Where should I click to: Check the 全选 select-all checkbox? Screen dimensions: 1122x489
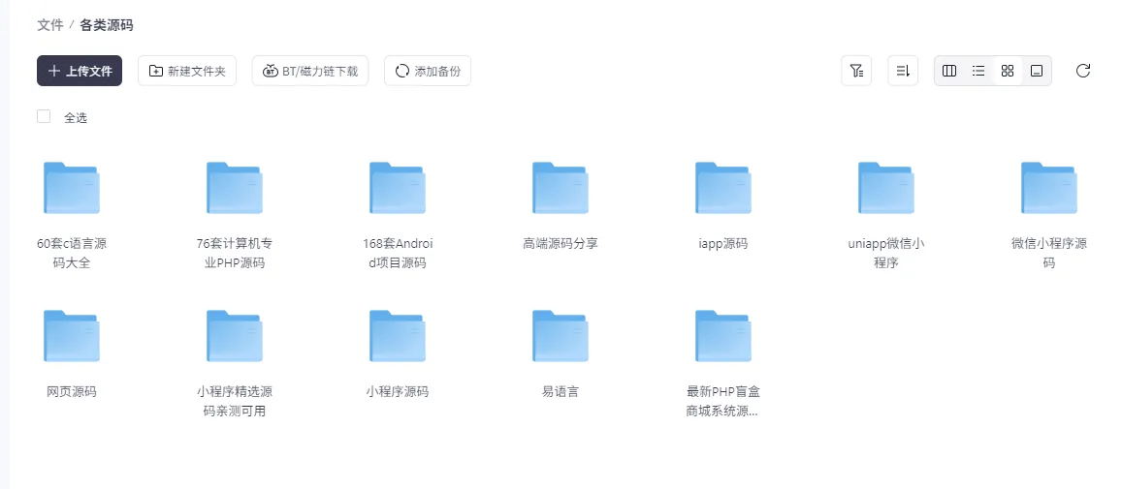[x=44, y=116]
